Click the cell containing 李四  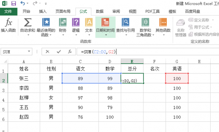click(x=24, y=88)
